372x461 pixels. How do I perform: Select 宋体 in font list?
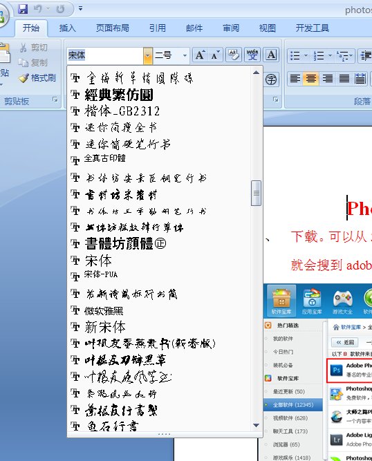(x=159, y=261)
